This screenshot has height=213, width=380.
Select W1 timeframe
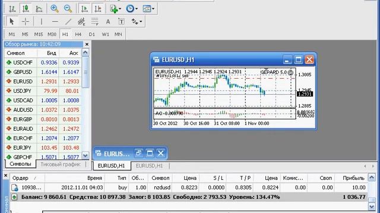click(x=105, y=34)
